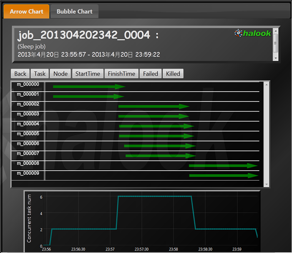Switch to the Arrow Chart tab
The image size is (292, 253).
(x=26, y=11)
